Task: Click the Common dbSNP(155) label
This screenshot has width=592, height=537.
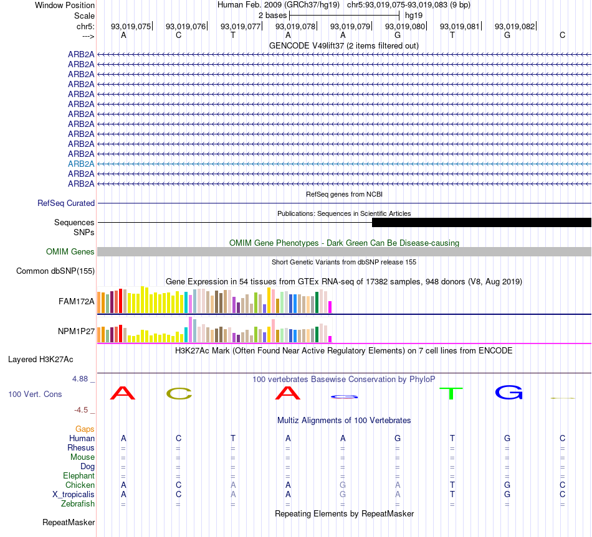Action: (55, 271)
